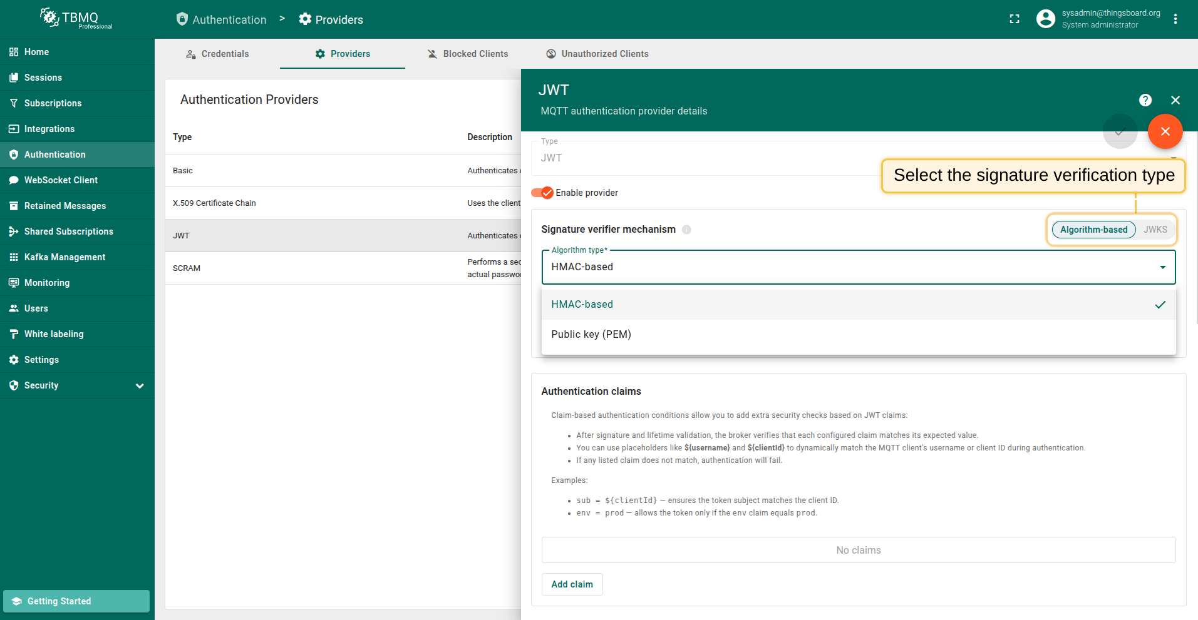
Task: Click the orange cancel changes button
Action: [1165, 131]
